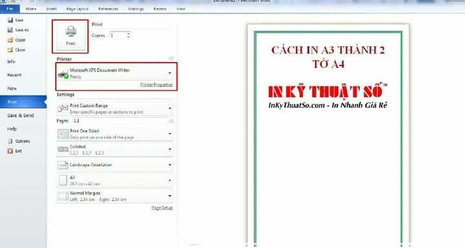Select the highlighted Print menu item
Viewport: 465px width, 248px height.
tap(23, 102)
